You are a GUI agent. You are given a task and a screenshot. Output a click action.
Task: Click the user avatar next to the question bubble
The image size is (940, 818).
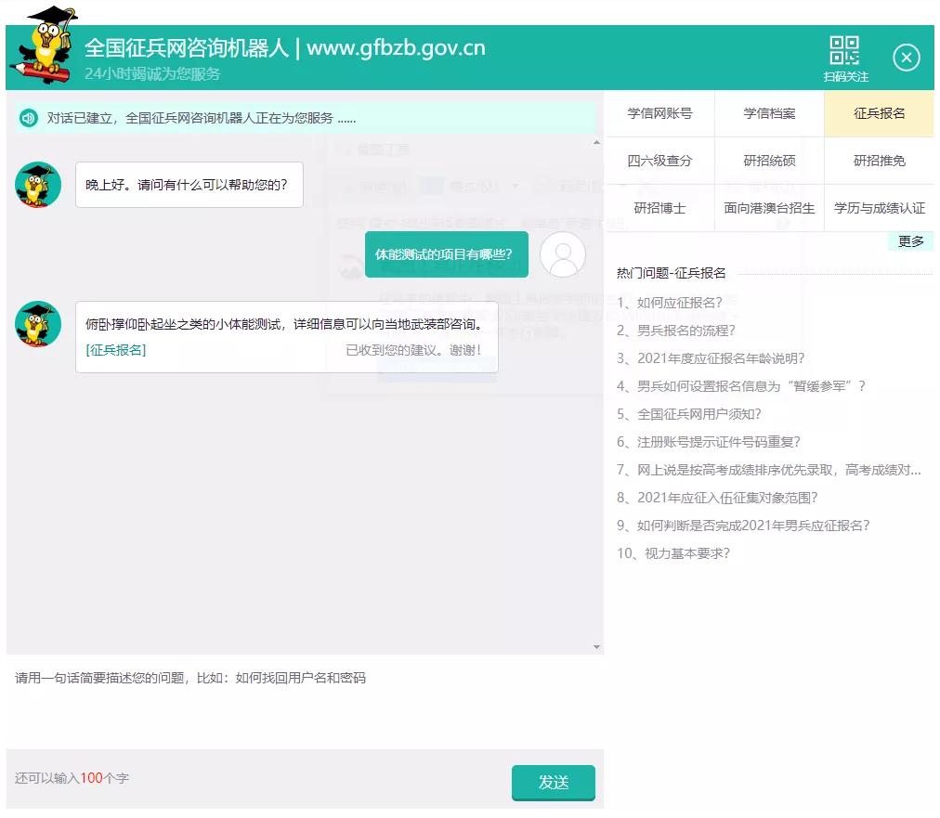[x=563, y=254]
